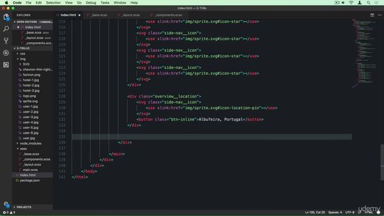
Task: Open the Debug view in activity bar
Action: pos(6,53)
